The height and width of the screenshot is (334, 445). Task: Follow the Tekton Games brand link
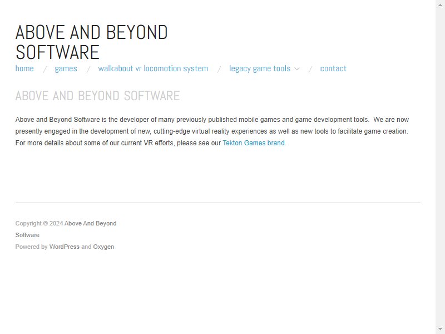254,143
